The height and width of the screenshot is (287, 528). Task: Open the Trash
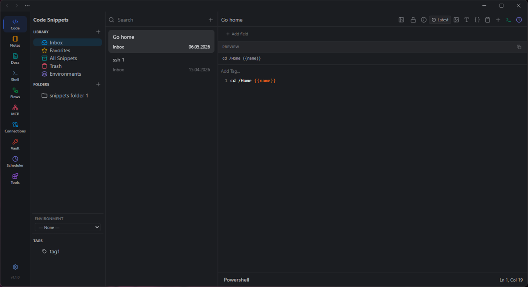coord(68,66)
